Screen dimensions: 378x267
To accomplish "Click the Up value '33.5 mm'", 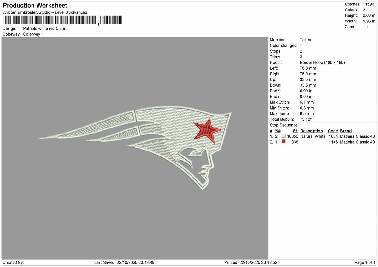I will 308,80.
